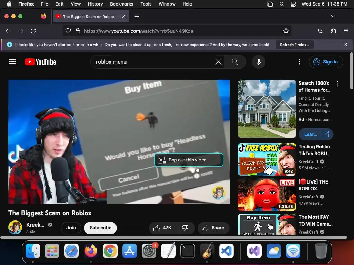Go forward with the browser forward arrow
Image resolution: width=354 pixels, height=265 pixels.
point(21,31)
